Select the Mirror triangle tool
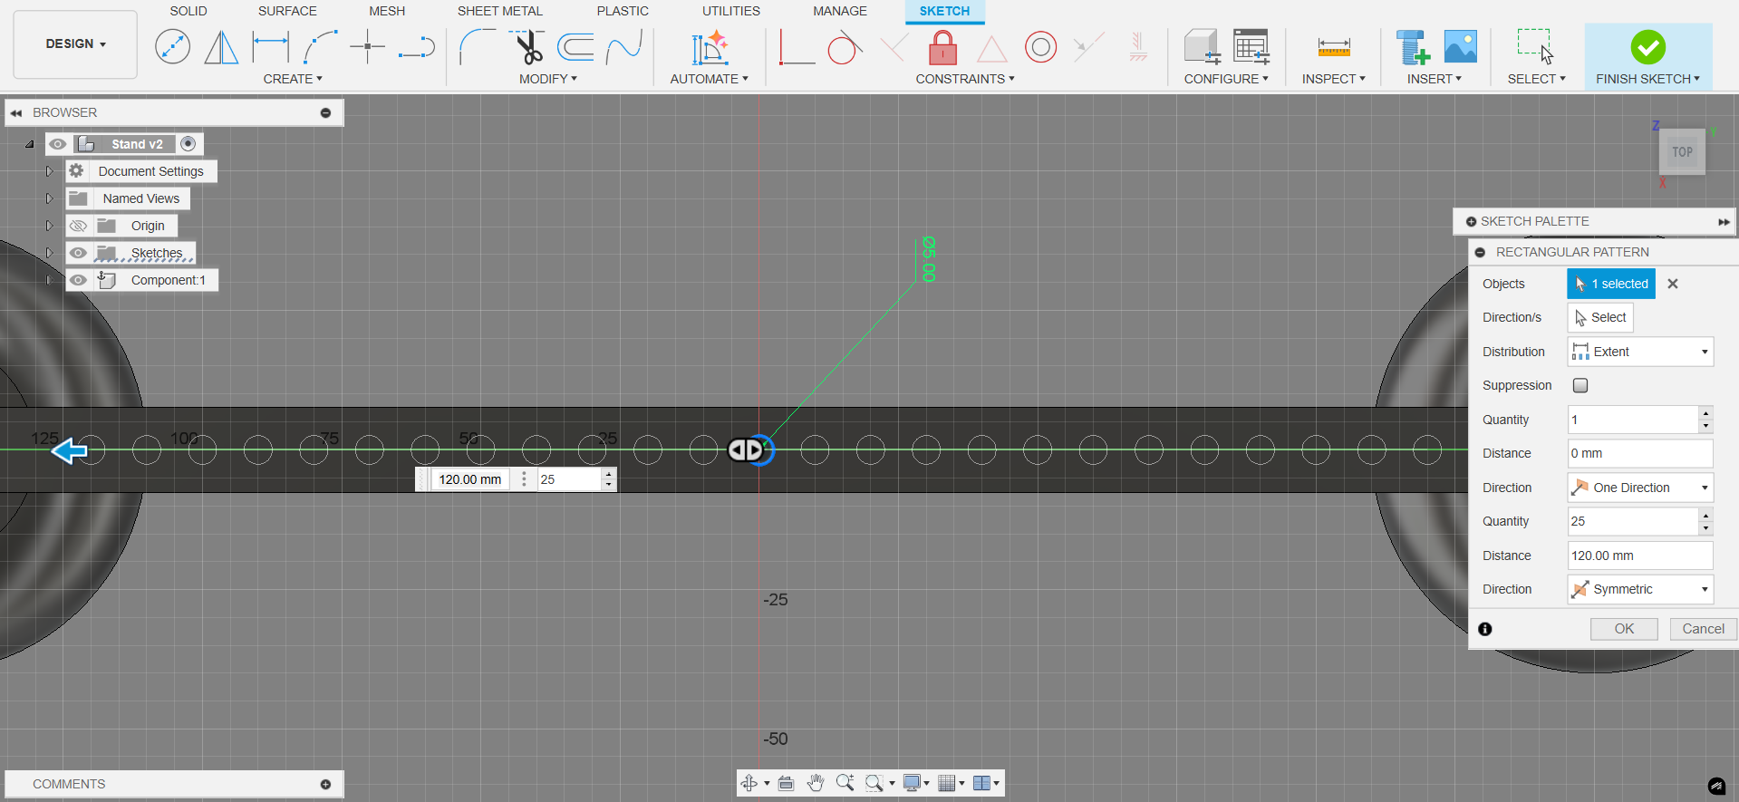The height and width of the screenshot is (802, 1739). click(x=220, y=47)
